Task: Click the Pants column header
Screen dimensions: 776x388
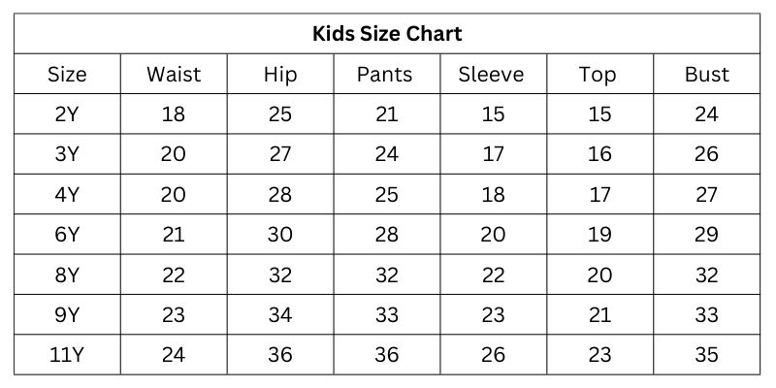Action: (x=385, y=75)
